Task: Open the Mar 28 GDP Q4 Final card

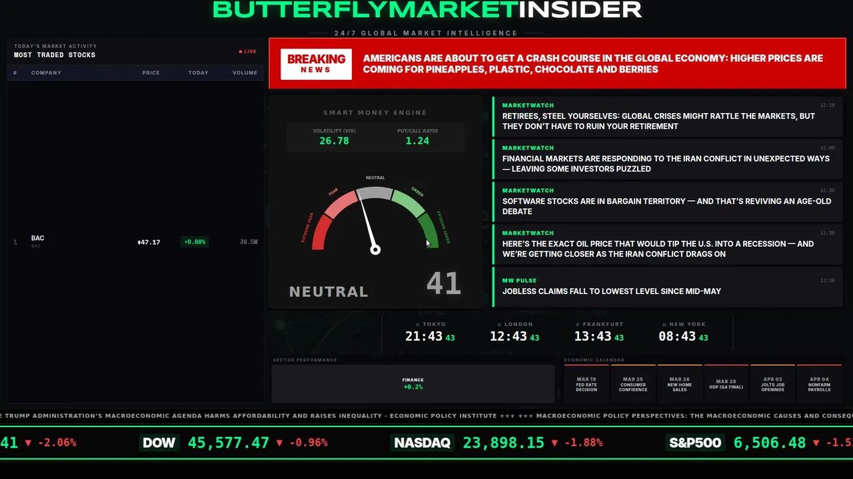Action: (726, 384)
